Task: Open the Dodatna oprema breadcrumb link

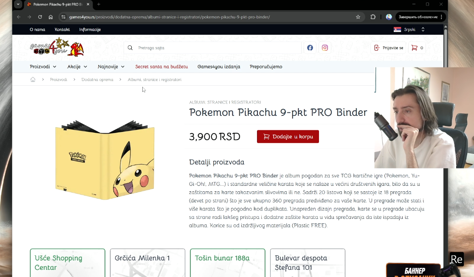Action: click(97, 79)
